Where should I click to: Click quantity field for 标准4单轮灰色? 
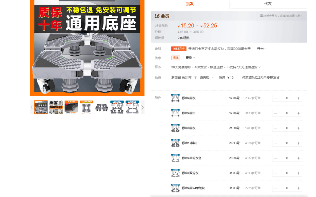tap(287, 158)
